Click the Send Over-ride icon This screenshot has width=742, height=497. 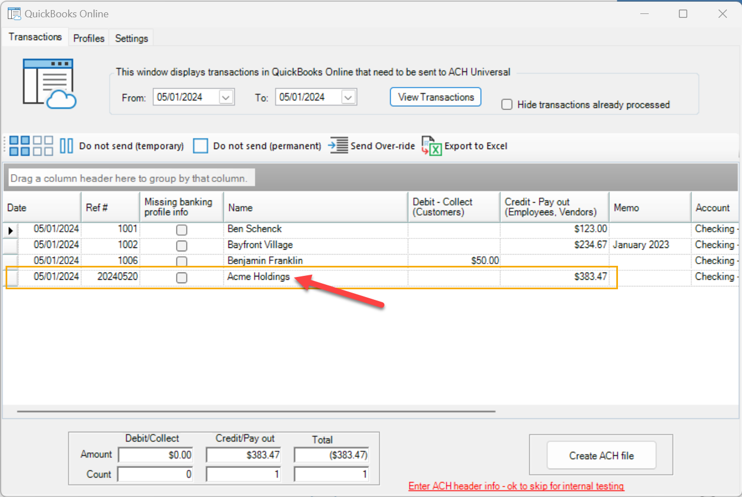pyautogui.click(x=339, y=146)
